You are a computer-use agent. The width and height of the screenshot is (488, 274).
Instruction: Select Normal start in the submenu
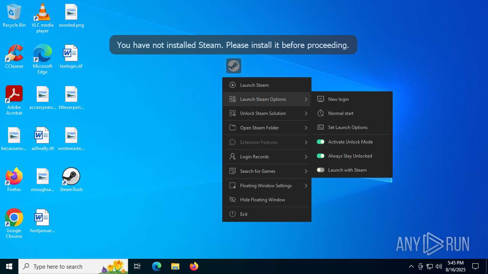[352, 113]
